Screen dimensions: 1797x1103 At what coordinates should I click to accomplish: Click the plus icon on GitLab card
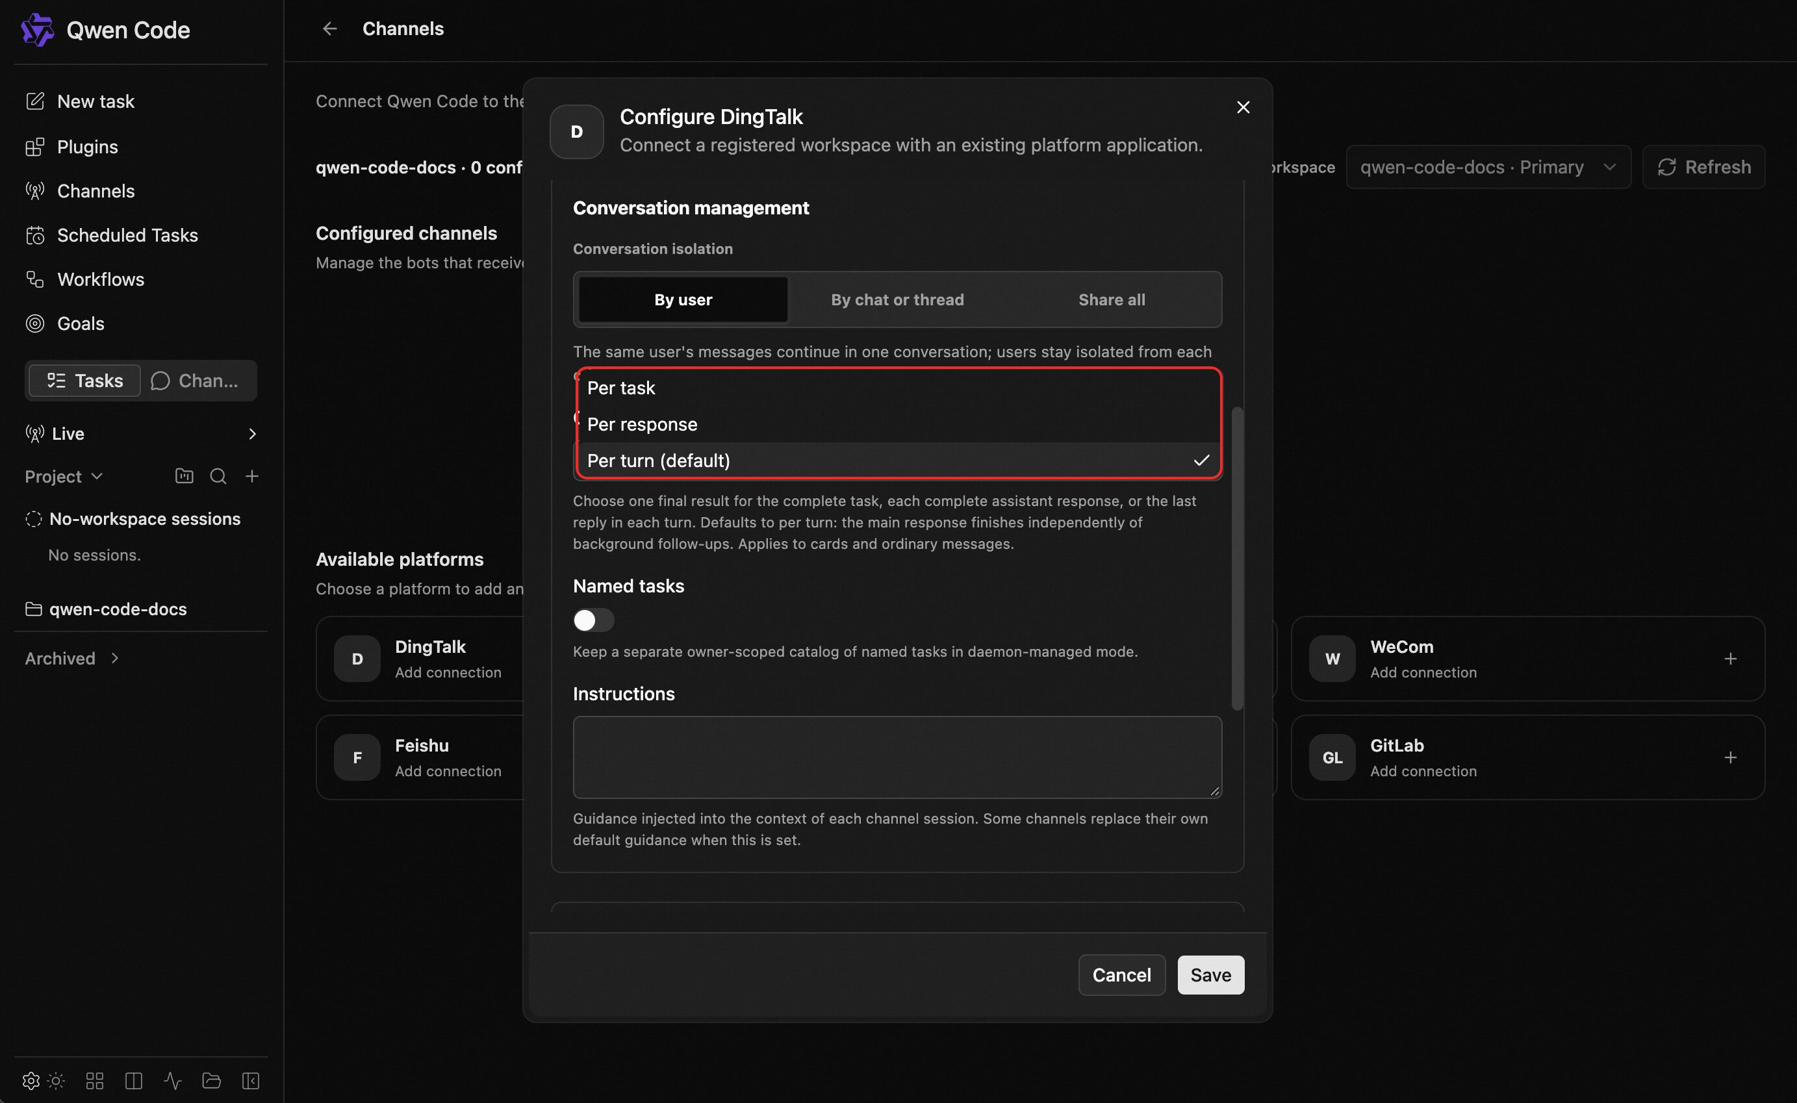pos(1730,757)
